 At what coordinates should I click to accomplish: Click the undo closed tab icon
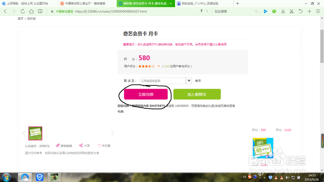(300, 11)
